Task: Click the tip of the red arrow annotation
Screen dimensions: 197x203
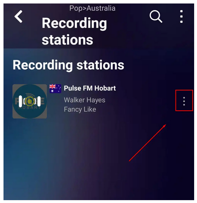Action: click(166, 124)
